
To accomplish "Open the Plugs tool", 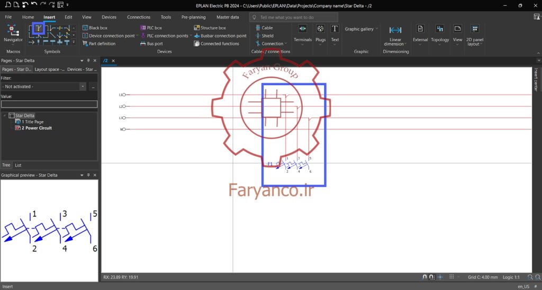I will point(320,34).
